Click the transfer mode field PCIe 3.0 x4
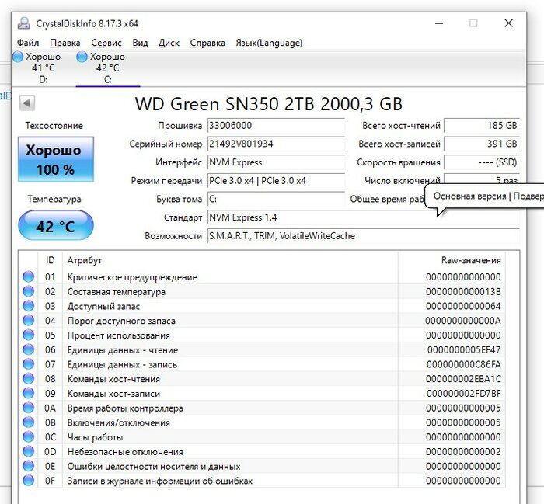544x504 pixels. click(276, 181)
